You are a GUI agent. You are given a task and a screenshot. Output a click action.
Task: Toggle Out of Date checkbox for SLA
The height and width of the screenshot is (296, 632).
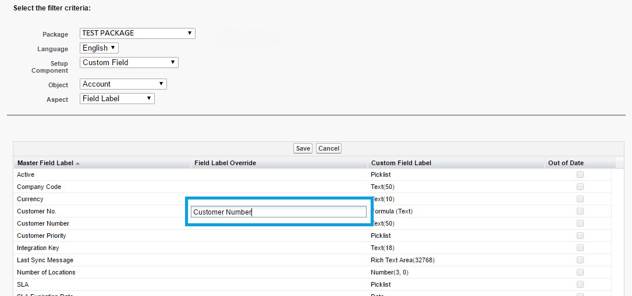pyautogui.click(x=580, y=284)
